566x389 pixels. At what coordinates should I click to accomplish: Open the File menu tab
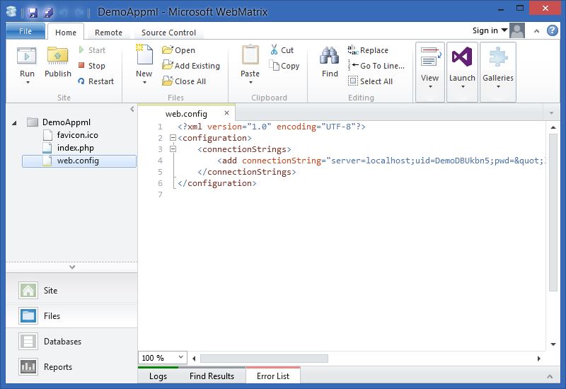[25, 31]
